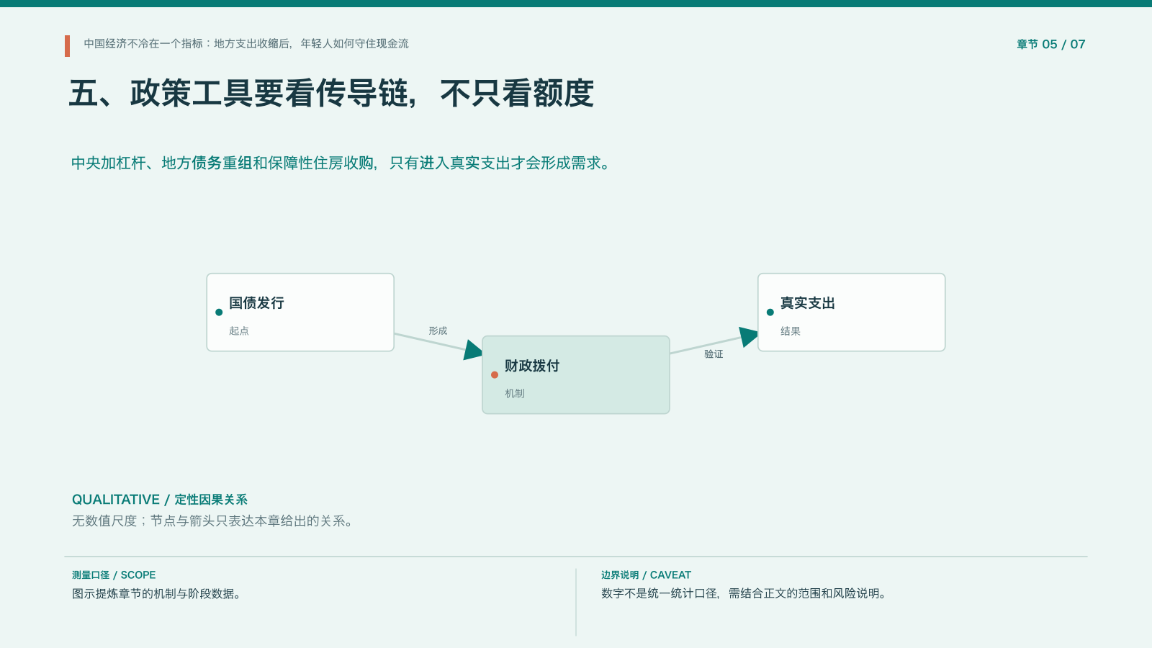Click the 边界说明 / CAVEAT label
This screenshot has height=648, width=1152.
pyautogui.click(x=646, y=575)
